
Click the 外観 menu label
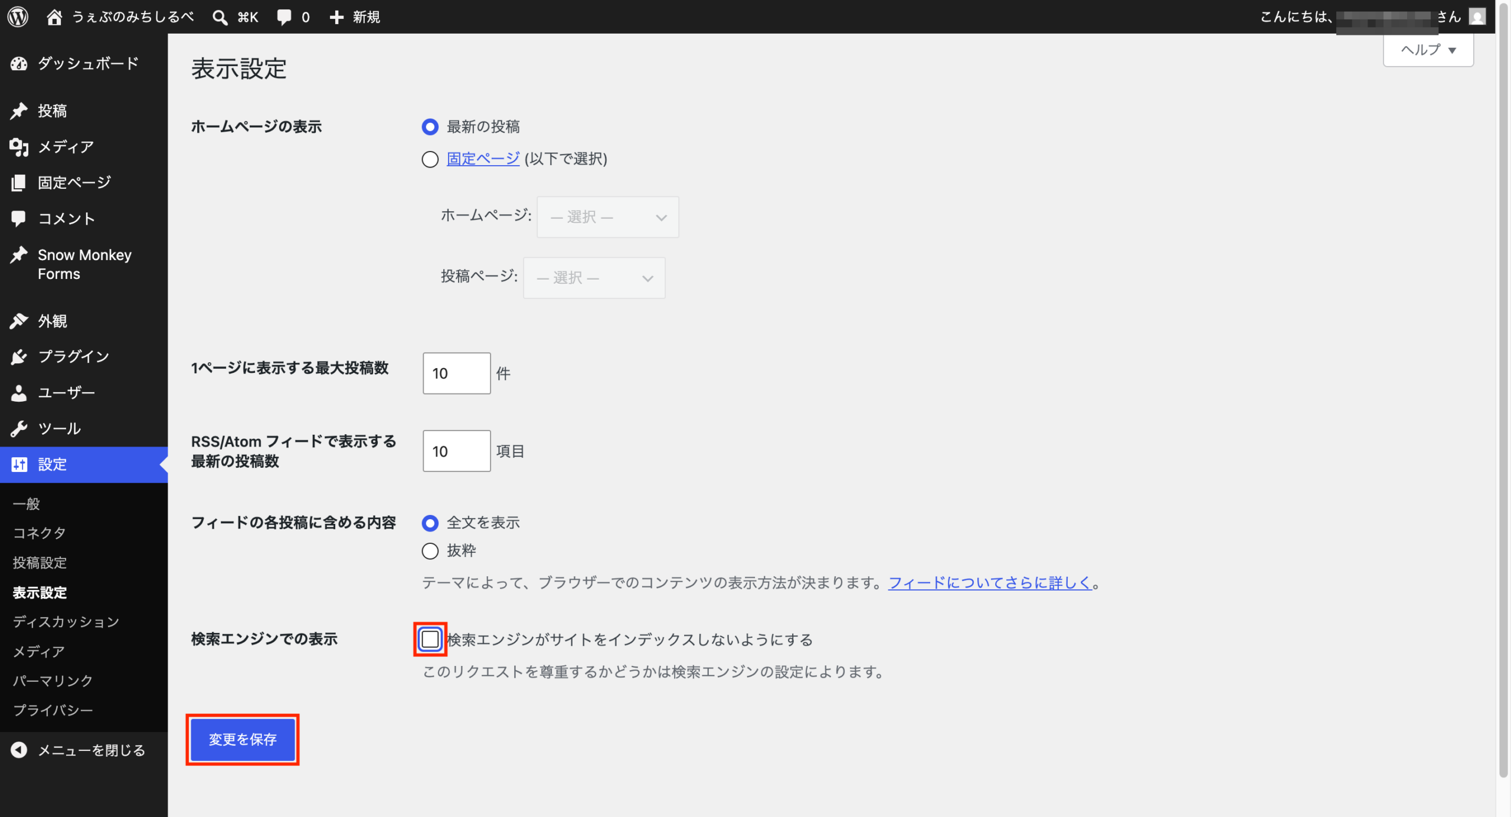53,321
